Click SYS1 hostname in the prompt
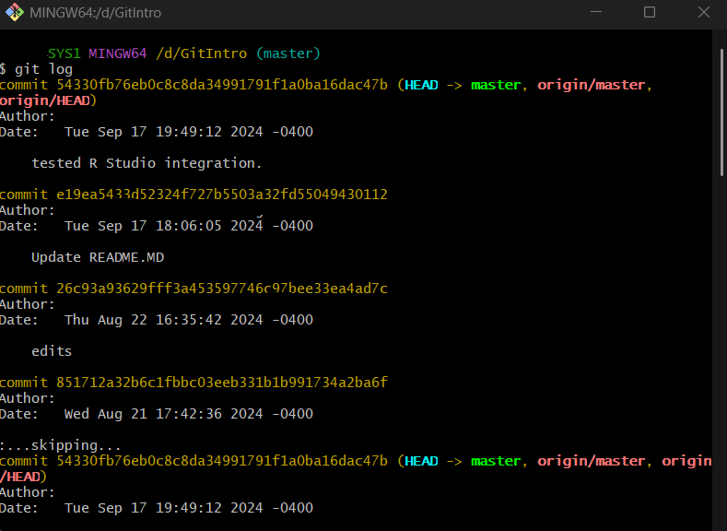 click(64, 53)
